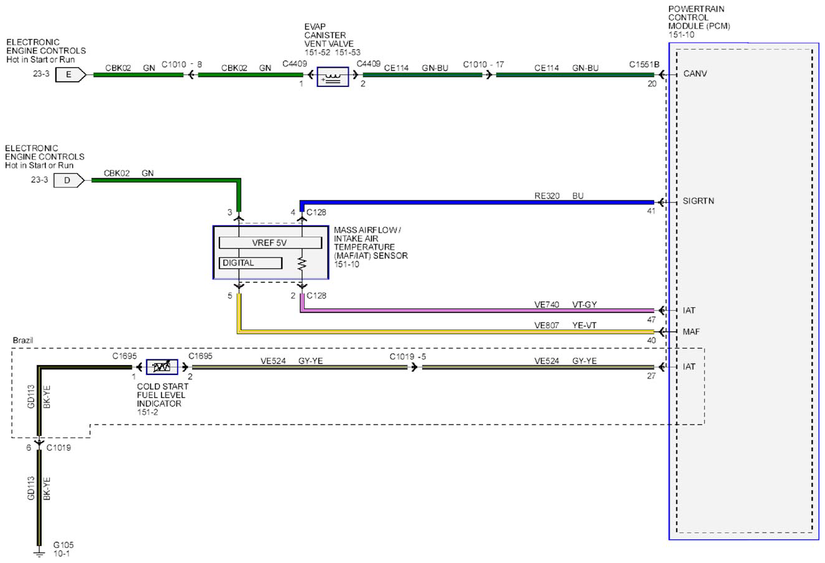Image resolution: width=825 pixels, height=563 pixels.
Task: Select the VREF 5V box in sensor
Action: click(x=270, y=243)
